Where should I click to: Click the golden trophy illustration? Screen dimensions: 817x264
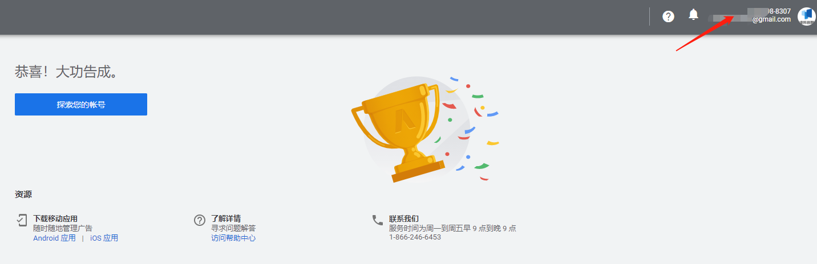coord(397,131)
